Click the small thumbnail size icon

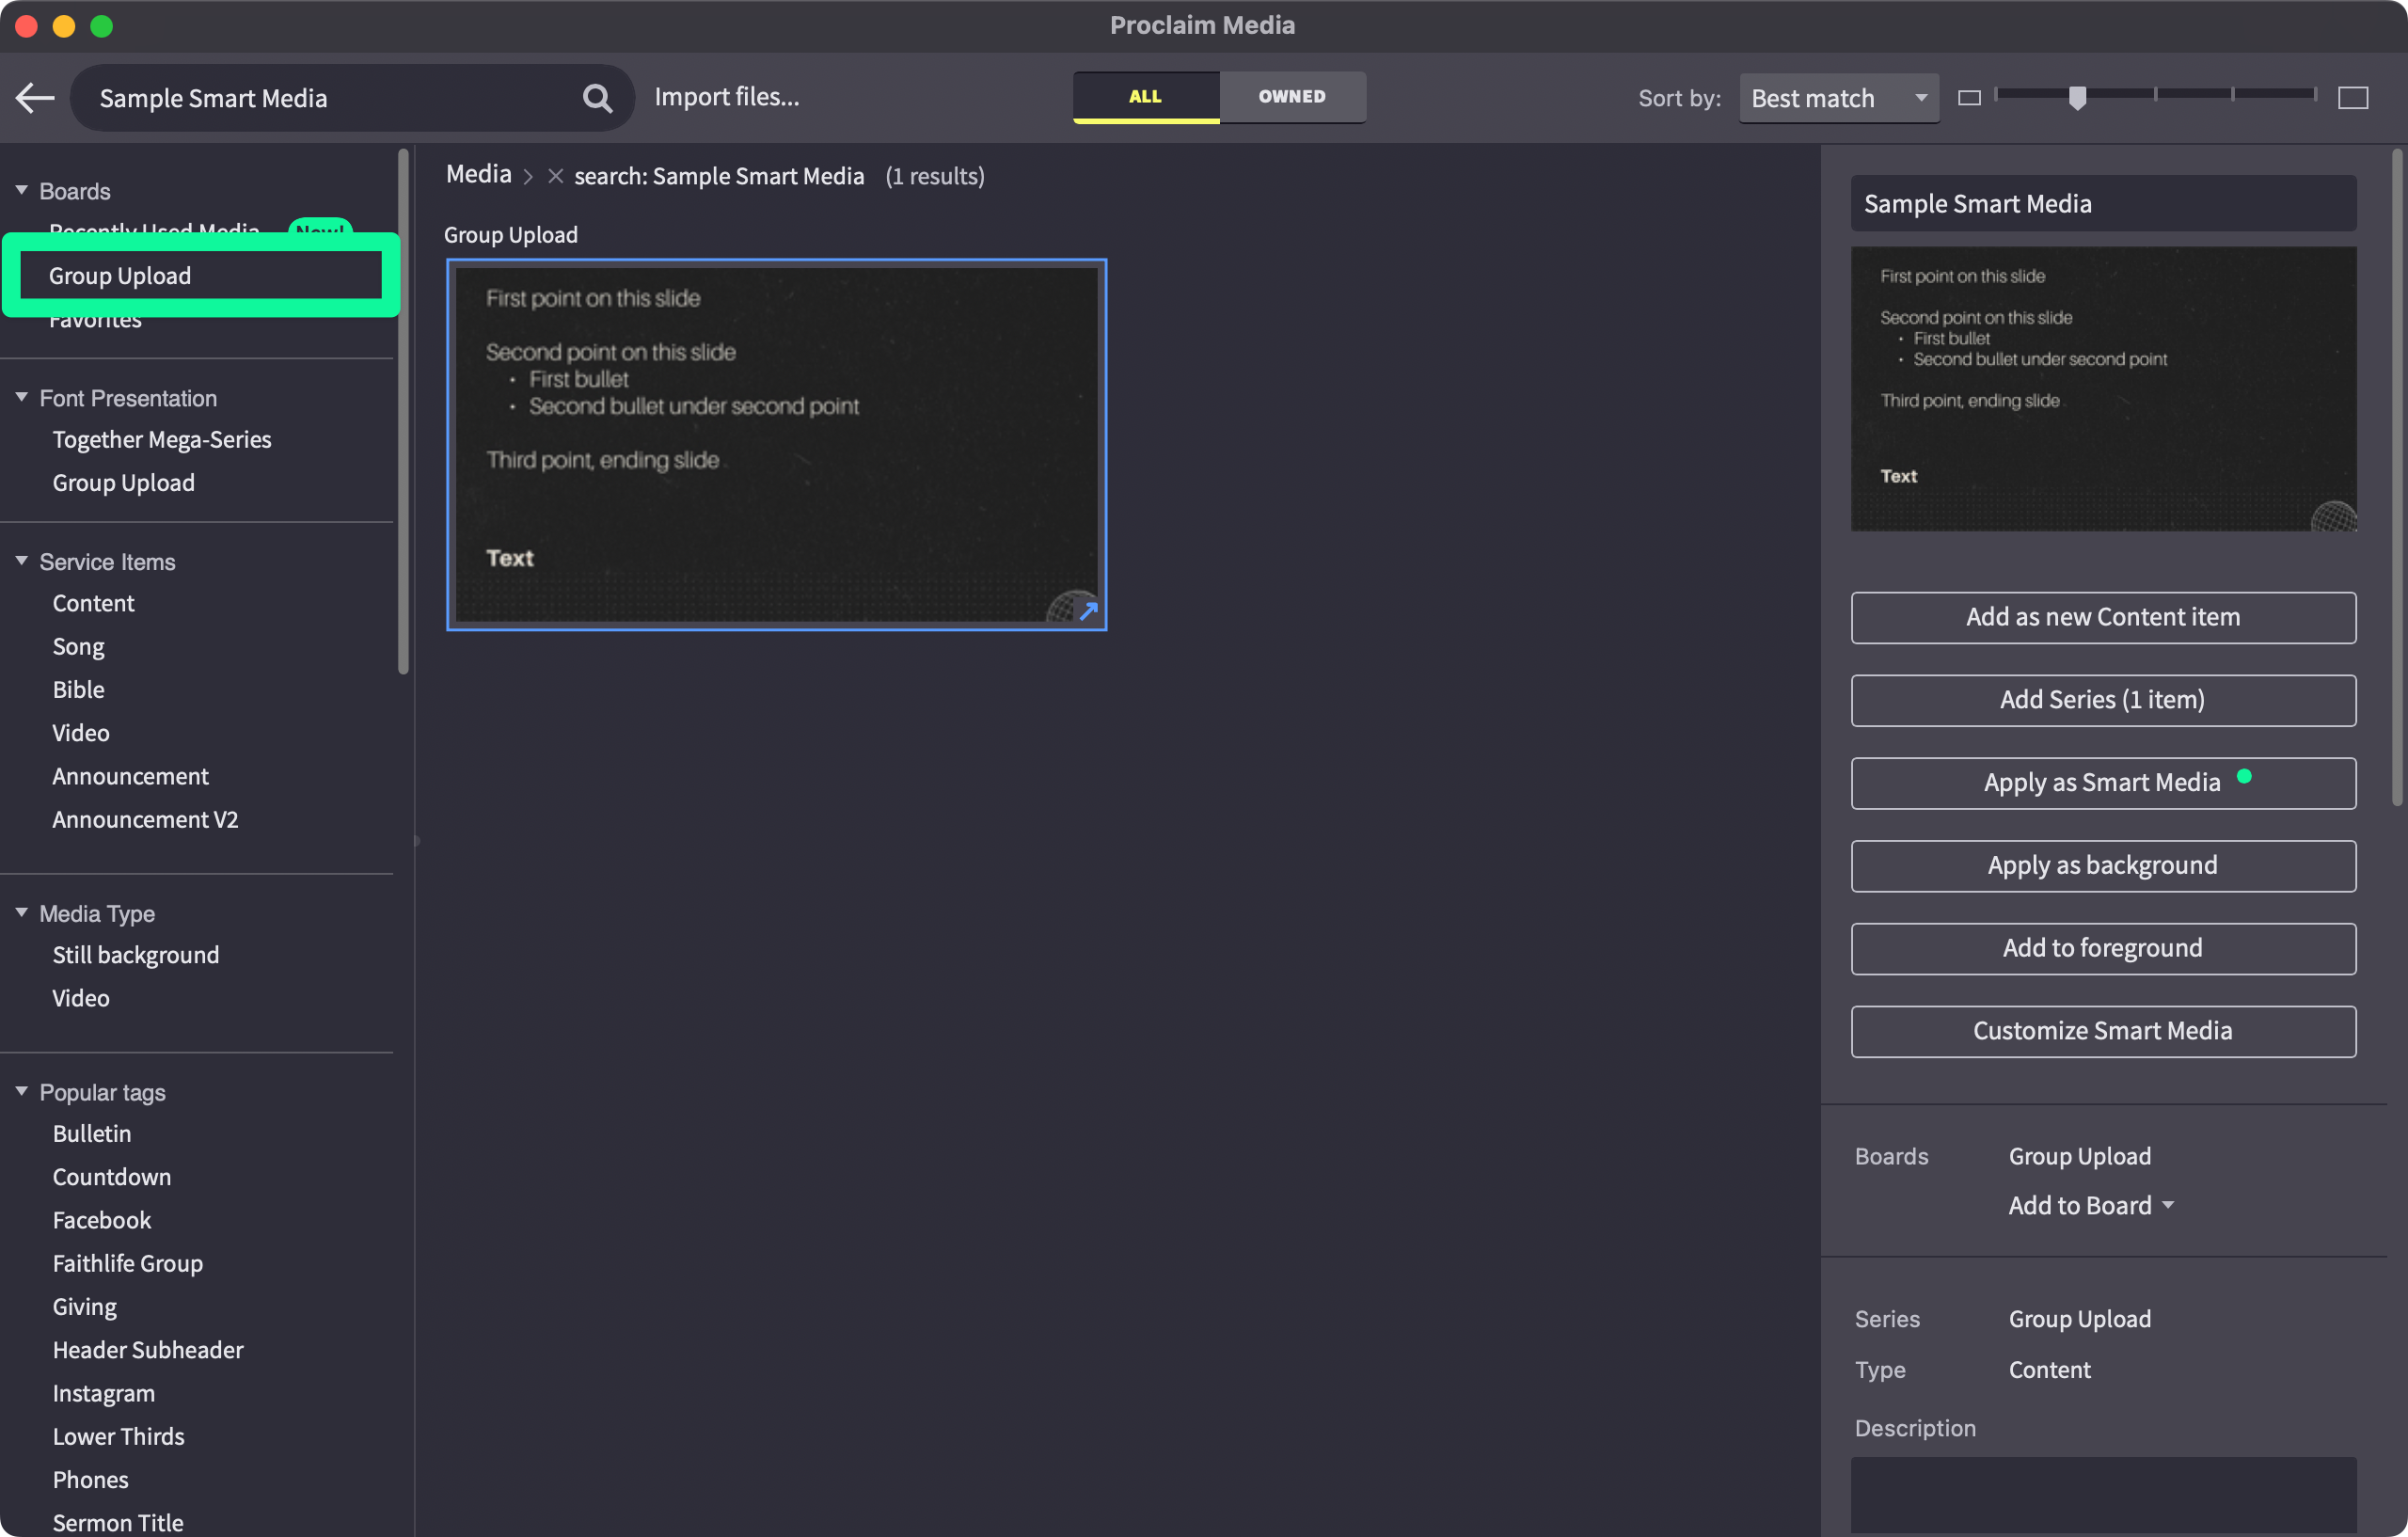pos(1969,98)
